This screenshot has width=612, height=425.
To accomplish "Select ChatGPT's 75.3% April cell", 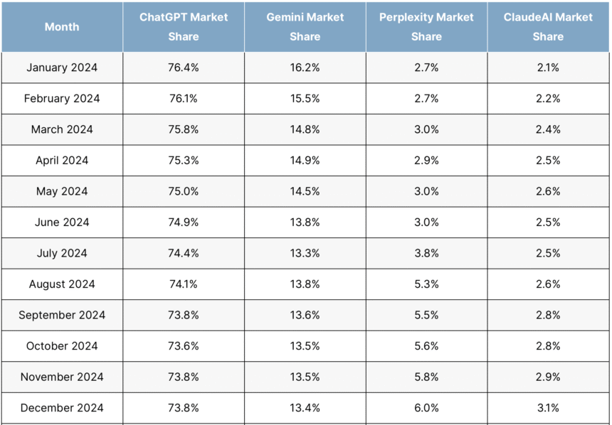I will (x=184, y=161).
